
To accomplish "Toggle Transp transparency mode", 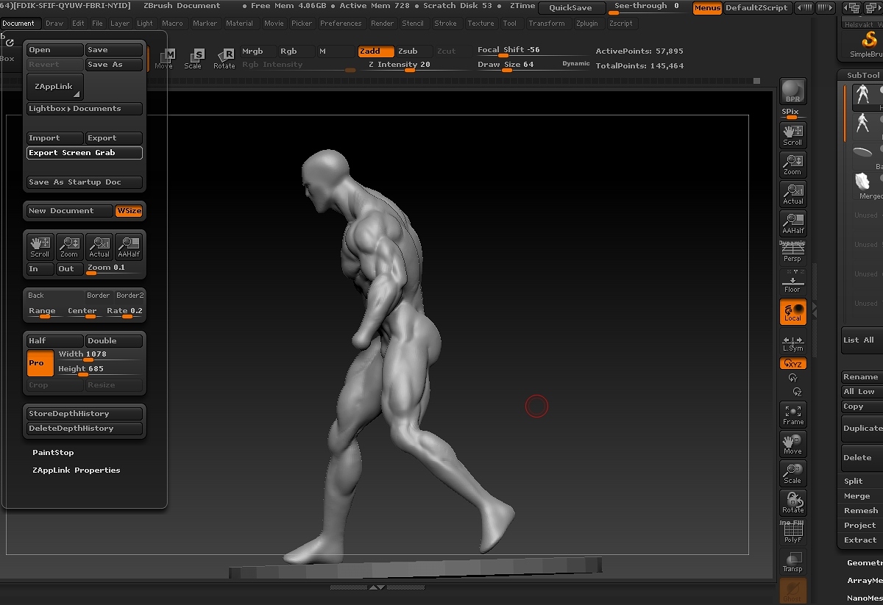I will tap(792, 562).
